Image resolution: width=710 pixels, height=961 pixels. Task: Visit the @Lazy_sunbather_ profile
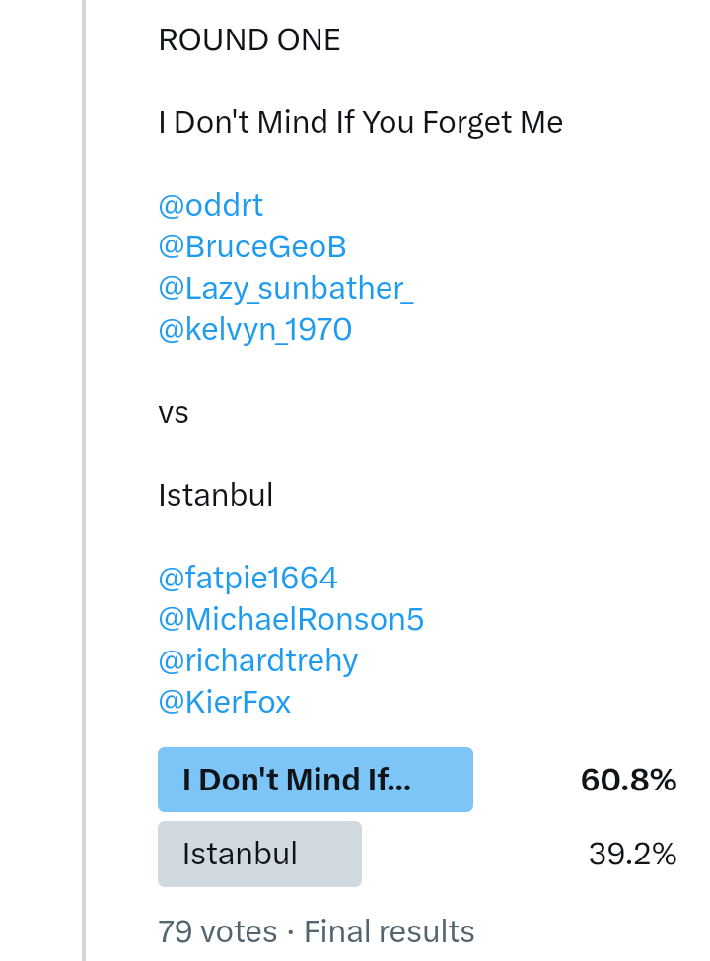pyautogui.click(x=285, y=288)
